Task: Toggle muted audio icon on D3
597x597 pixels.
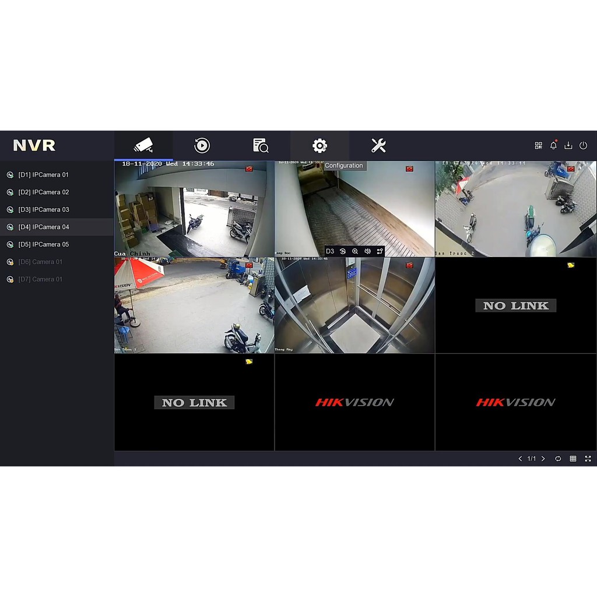Action: pyautogui.click(x=367, y=251)
